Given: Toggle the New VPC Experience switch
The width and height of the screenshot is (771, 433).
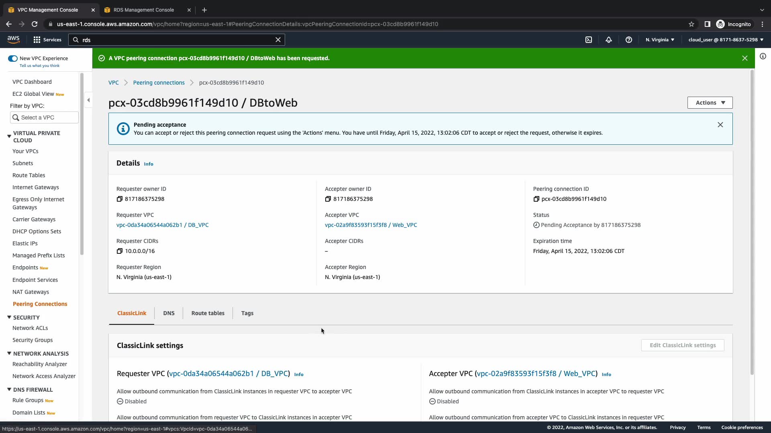Looking at the screenshot, I should (x=13, y=59).
